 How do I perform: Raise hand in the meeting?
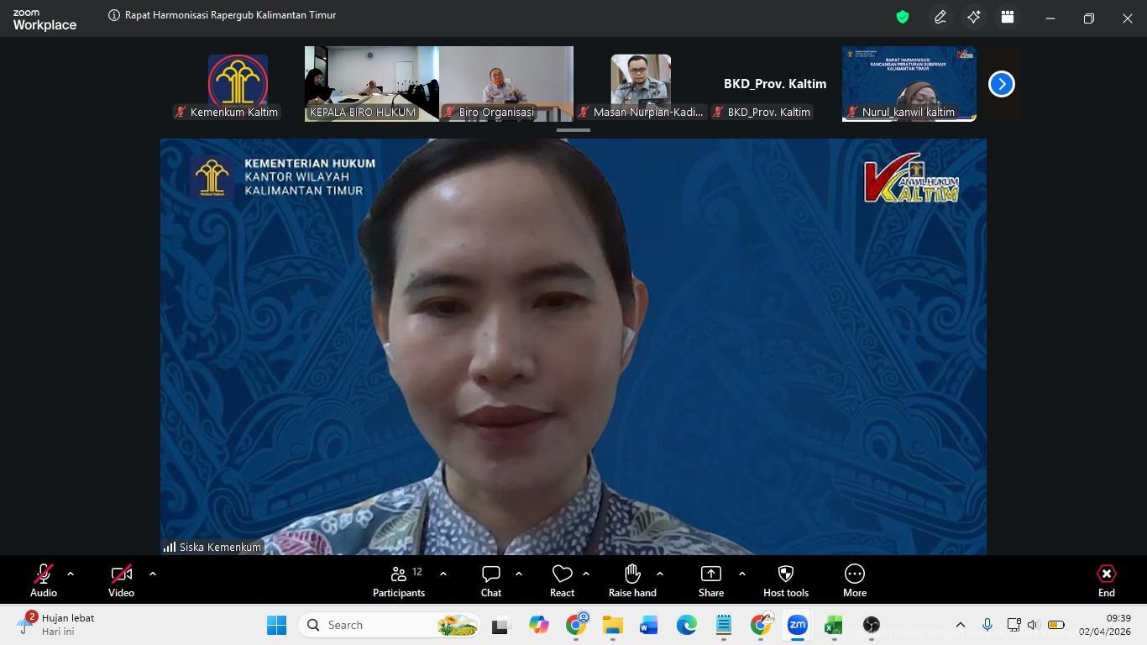(632, 580)
